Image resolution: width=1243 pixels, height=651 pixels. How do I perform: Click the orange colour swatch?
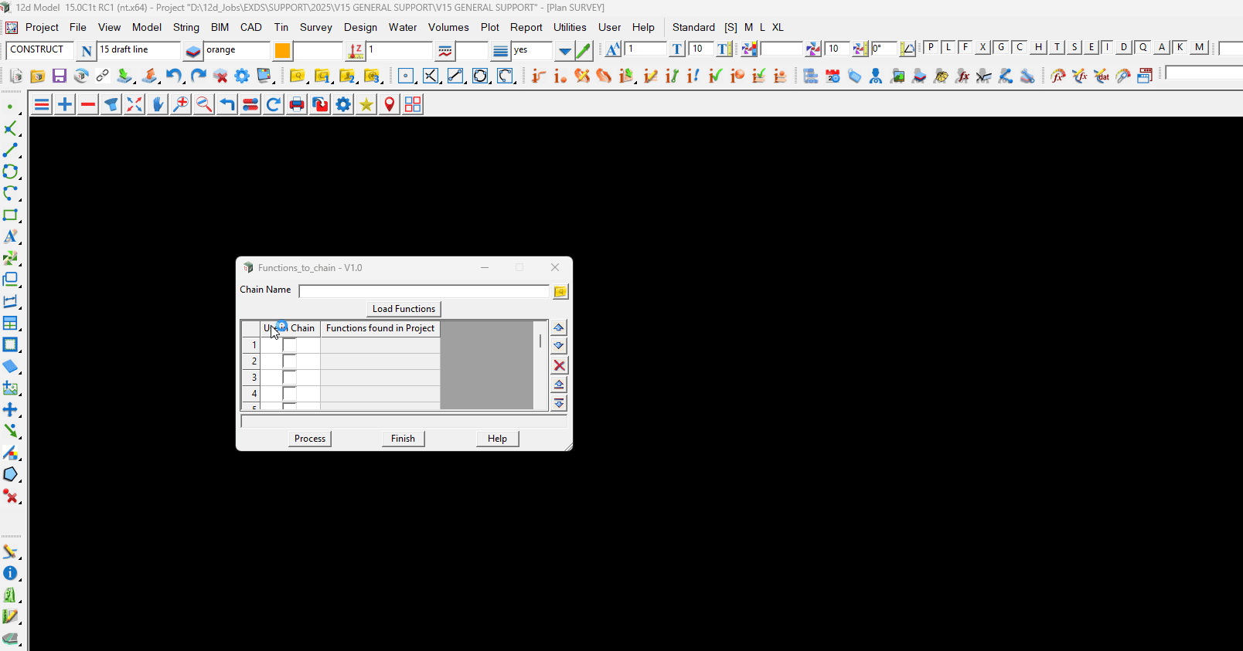pyautogui.click(x=283, y=50)
